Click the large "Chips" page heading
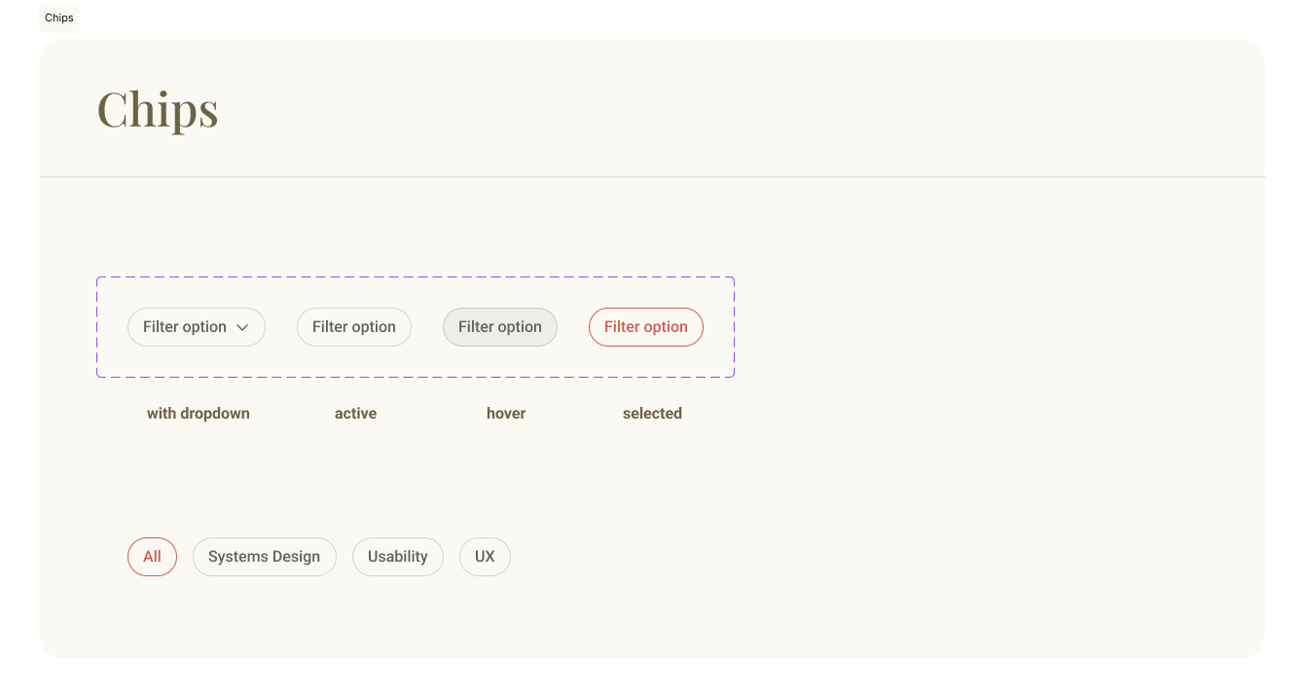 click(x=157, y=110)
